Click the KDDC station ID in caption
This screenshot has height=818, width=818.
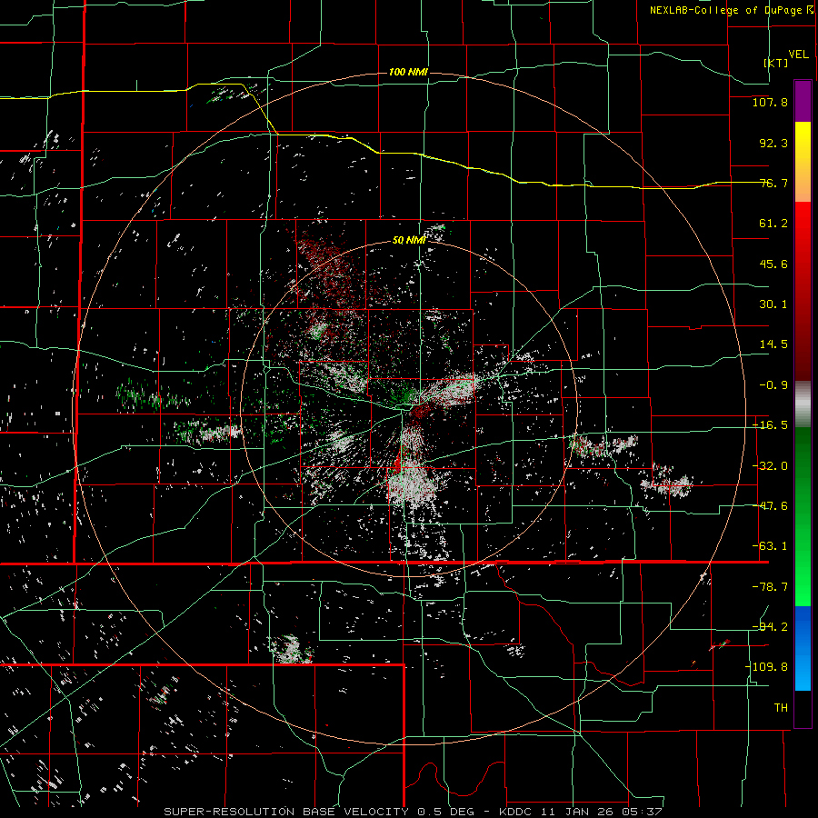coord(514,812)
